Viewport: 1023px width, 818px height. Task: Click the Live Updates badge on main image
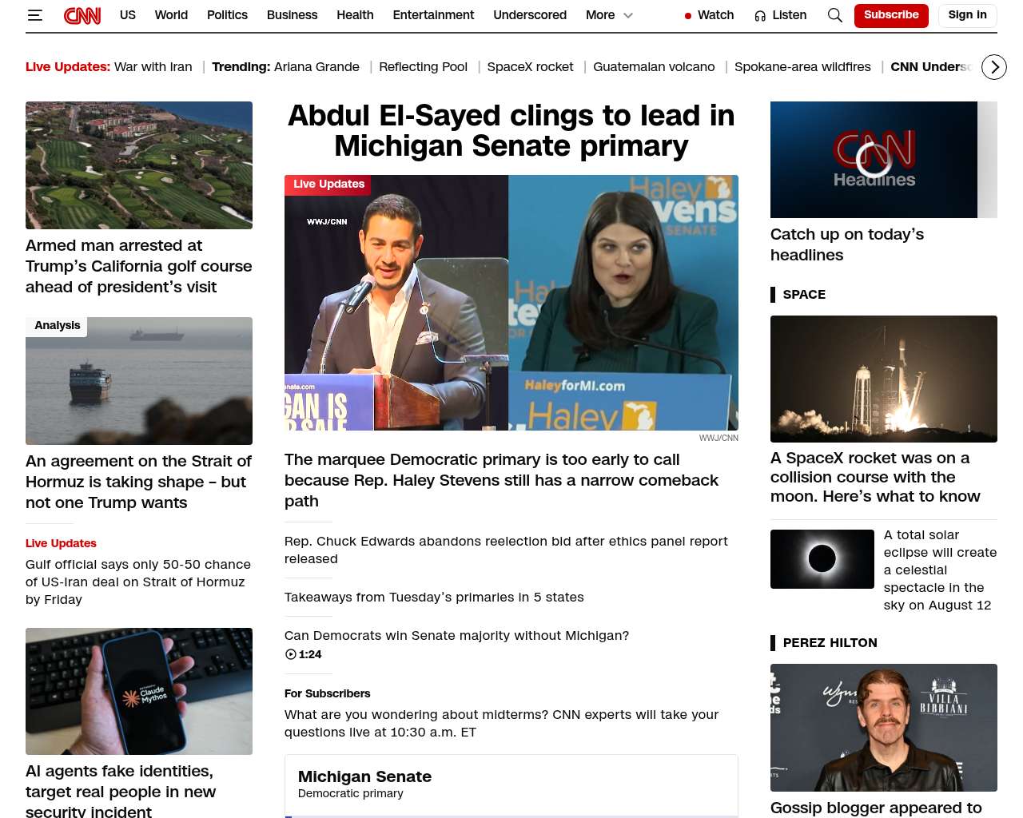click(x=328, y=185)
